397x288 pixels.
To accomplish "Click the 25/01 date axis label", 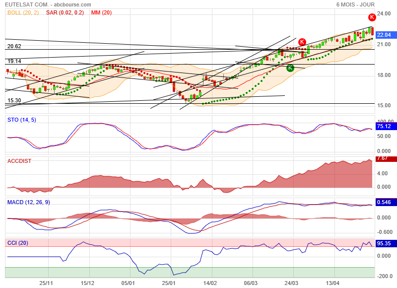I will [169, 283].
